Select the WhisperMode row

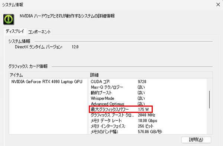(x=148, y=98)
